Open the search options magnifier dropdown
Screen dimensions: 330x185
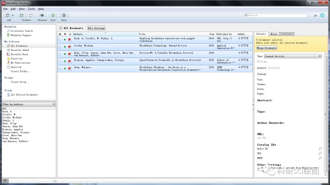(x=247, y=15)
